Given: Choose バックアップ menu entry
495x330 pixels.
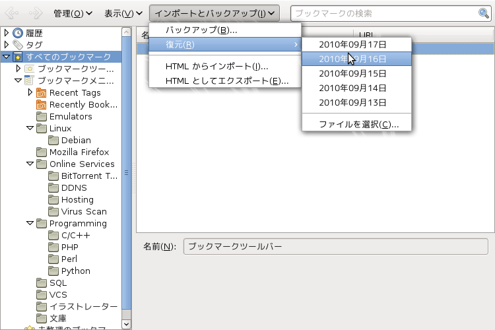Looking at the screenshot, I should (x=201, y=30).
